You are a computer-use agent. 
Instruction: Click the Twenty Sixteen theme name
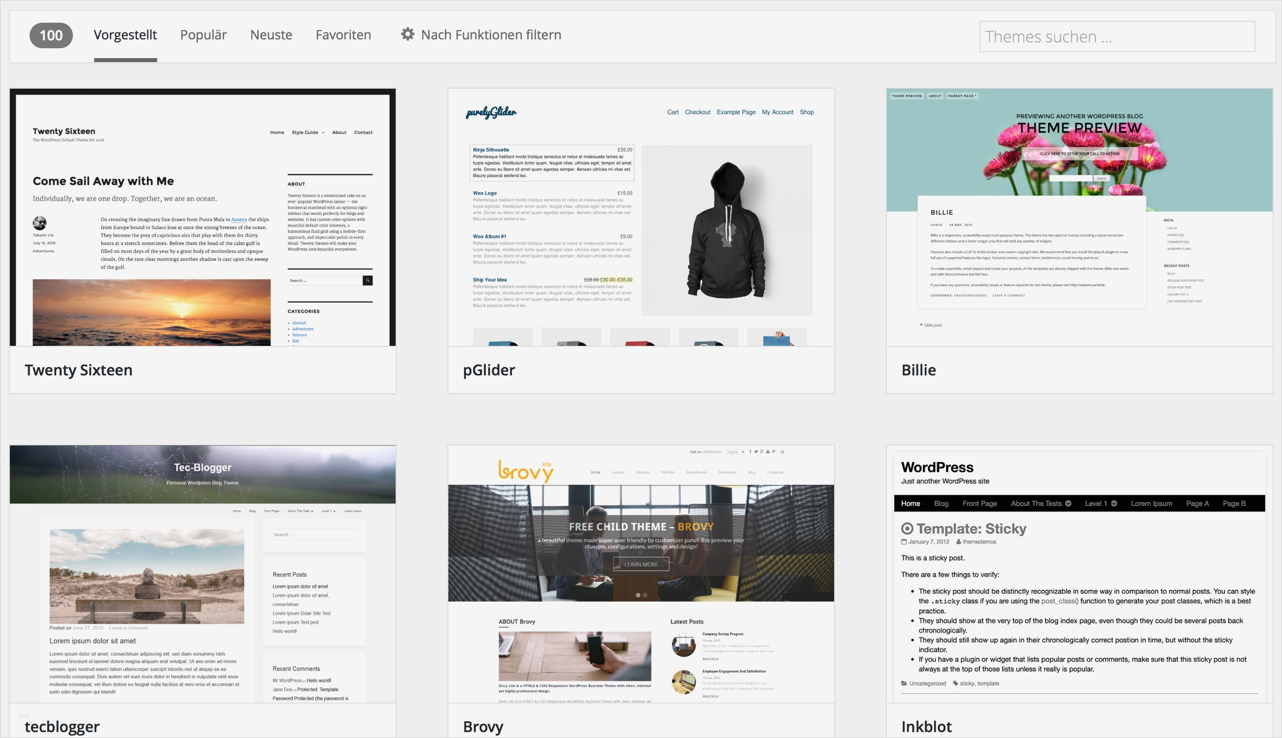tap(78, 370)
